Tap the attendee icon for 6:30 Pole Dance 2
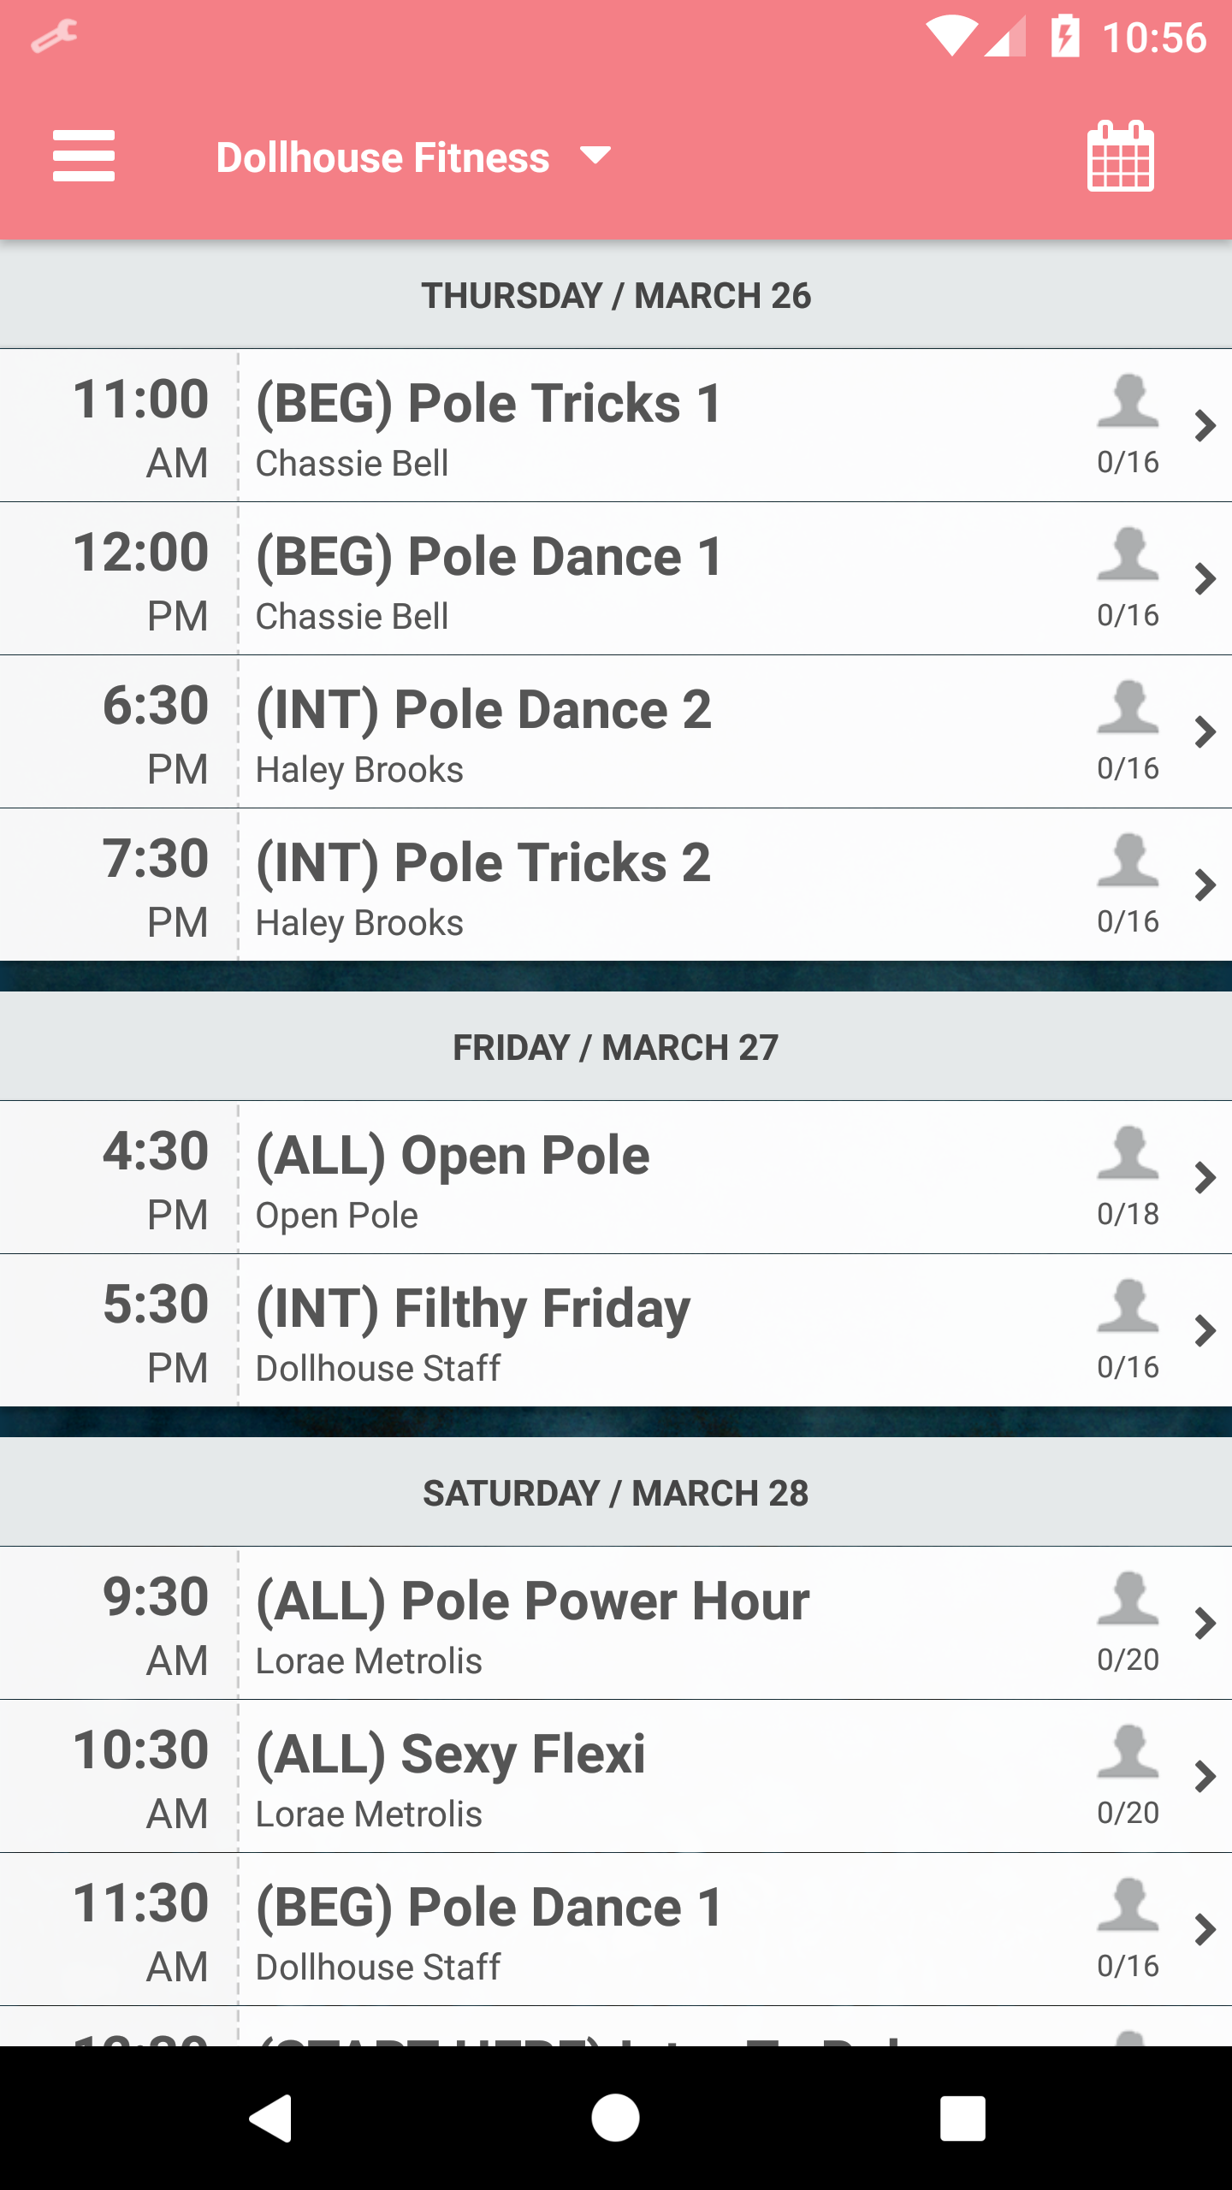This screenshot has width=1232, height=2190. (x=1128, y=707)
